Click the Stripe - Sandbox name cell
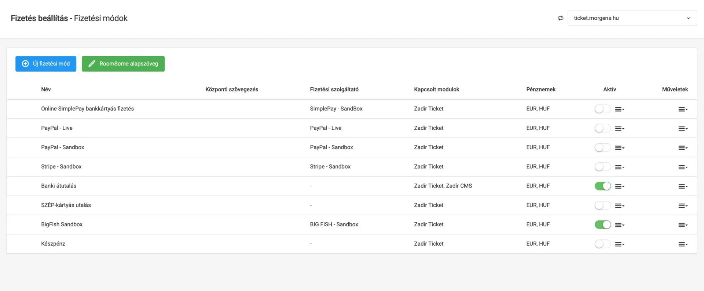This screenshot has width=704, height=291. point(61,167)
